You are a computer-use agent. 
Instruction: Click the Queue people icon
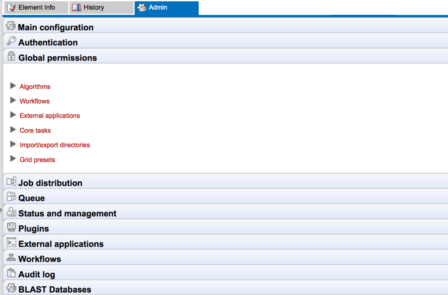11,196
